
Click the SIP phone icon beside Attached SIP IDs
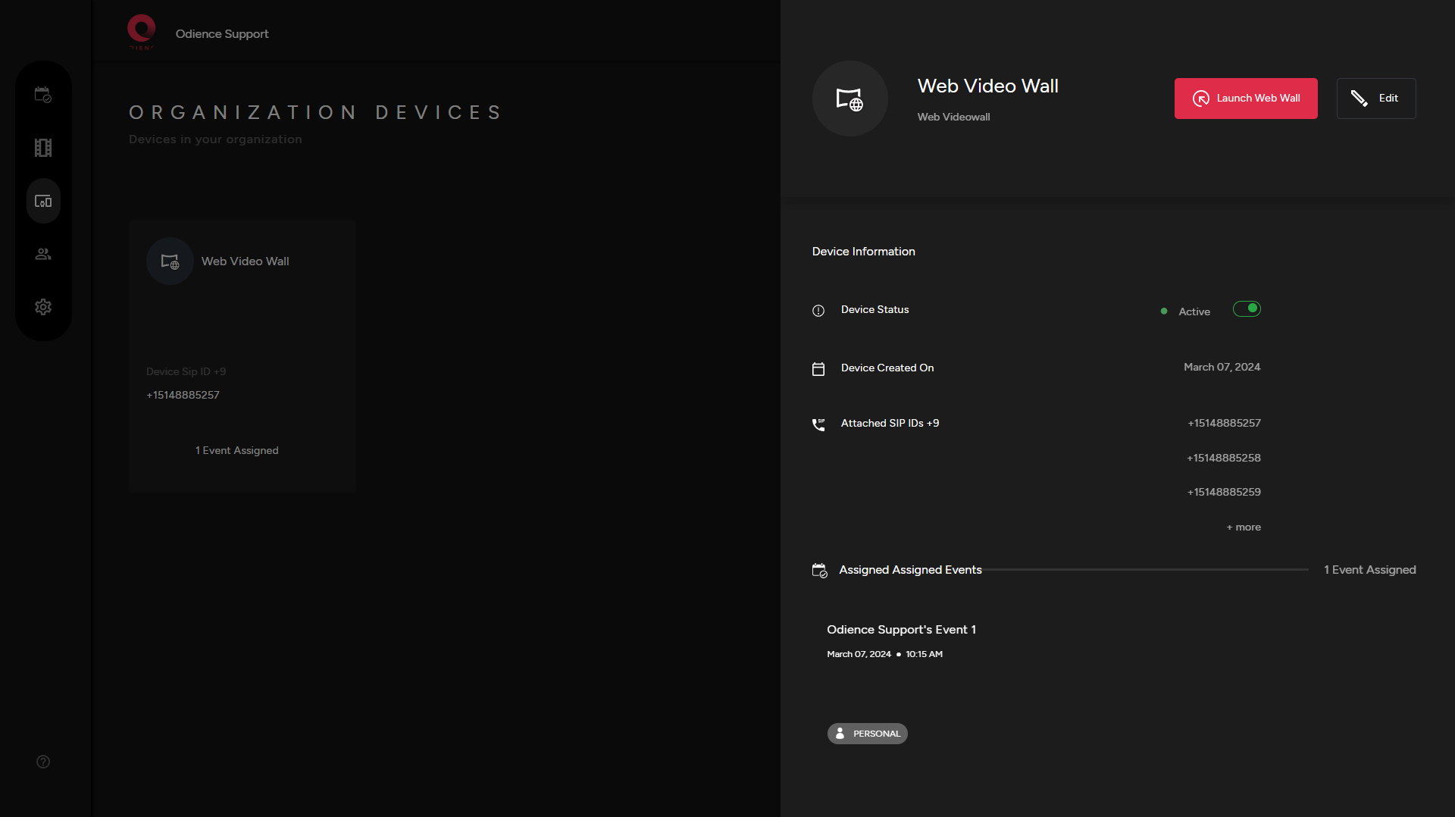point(818,424)
